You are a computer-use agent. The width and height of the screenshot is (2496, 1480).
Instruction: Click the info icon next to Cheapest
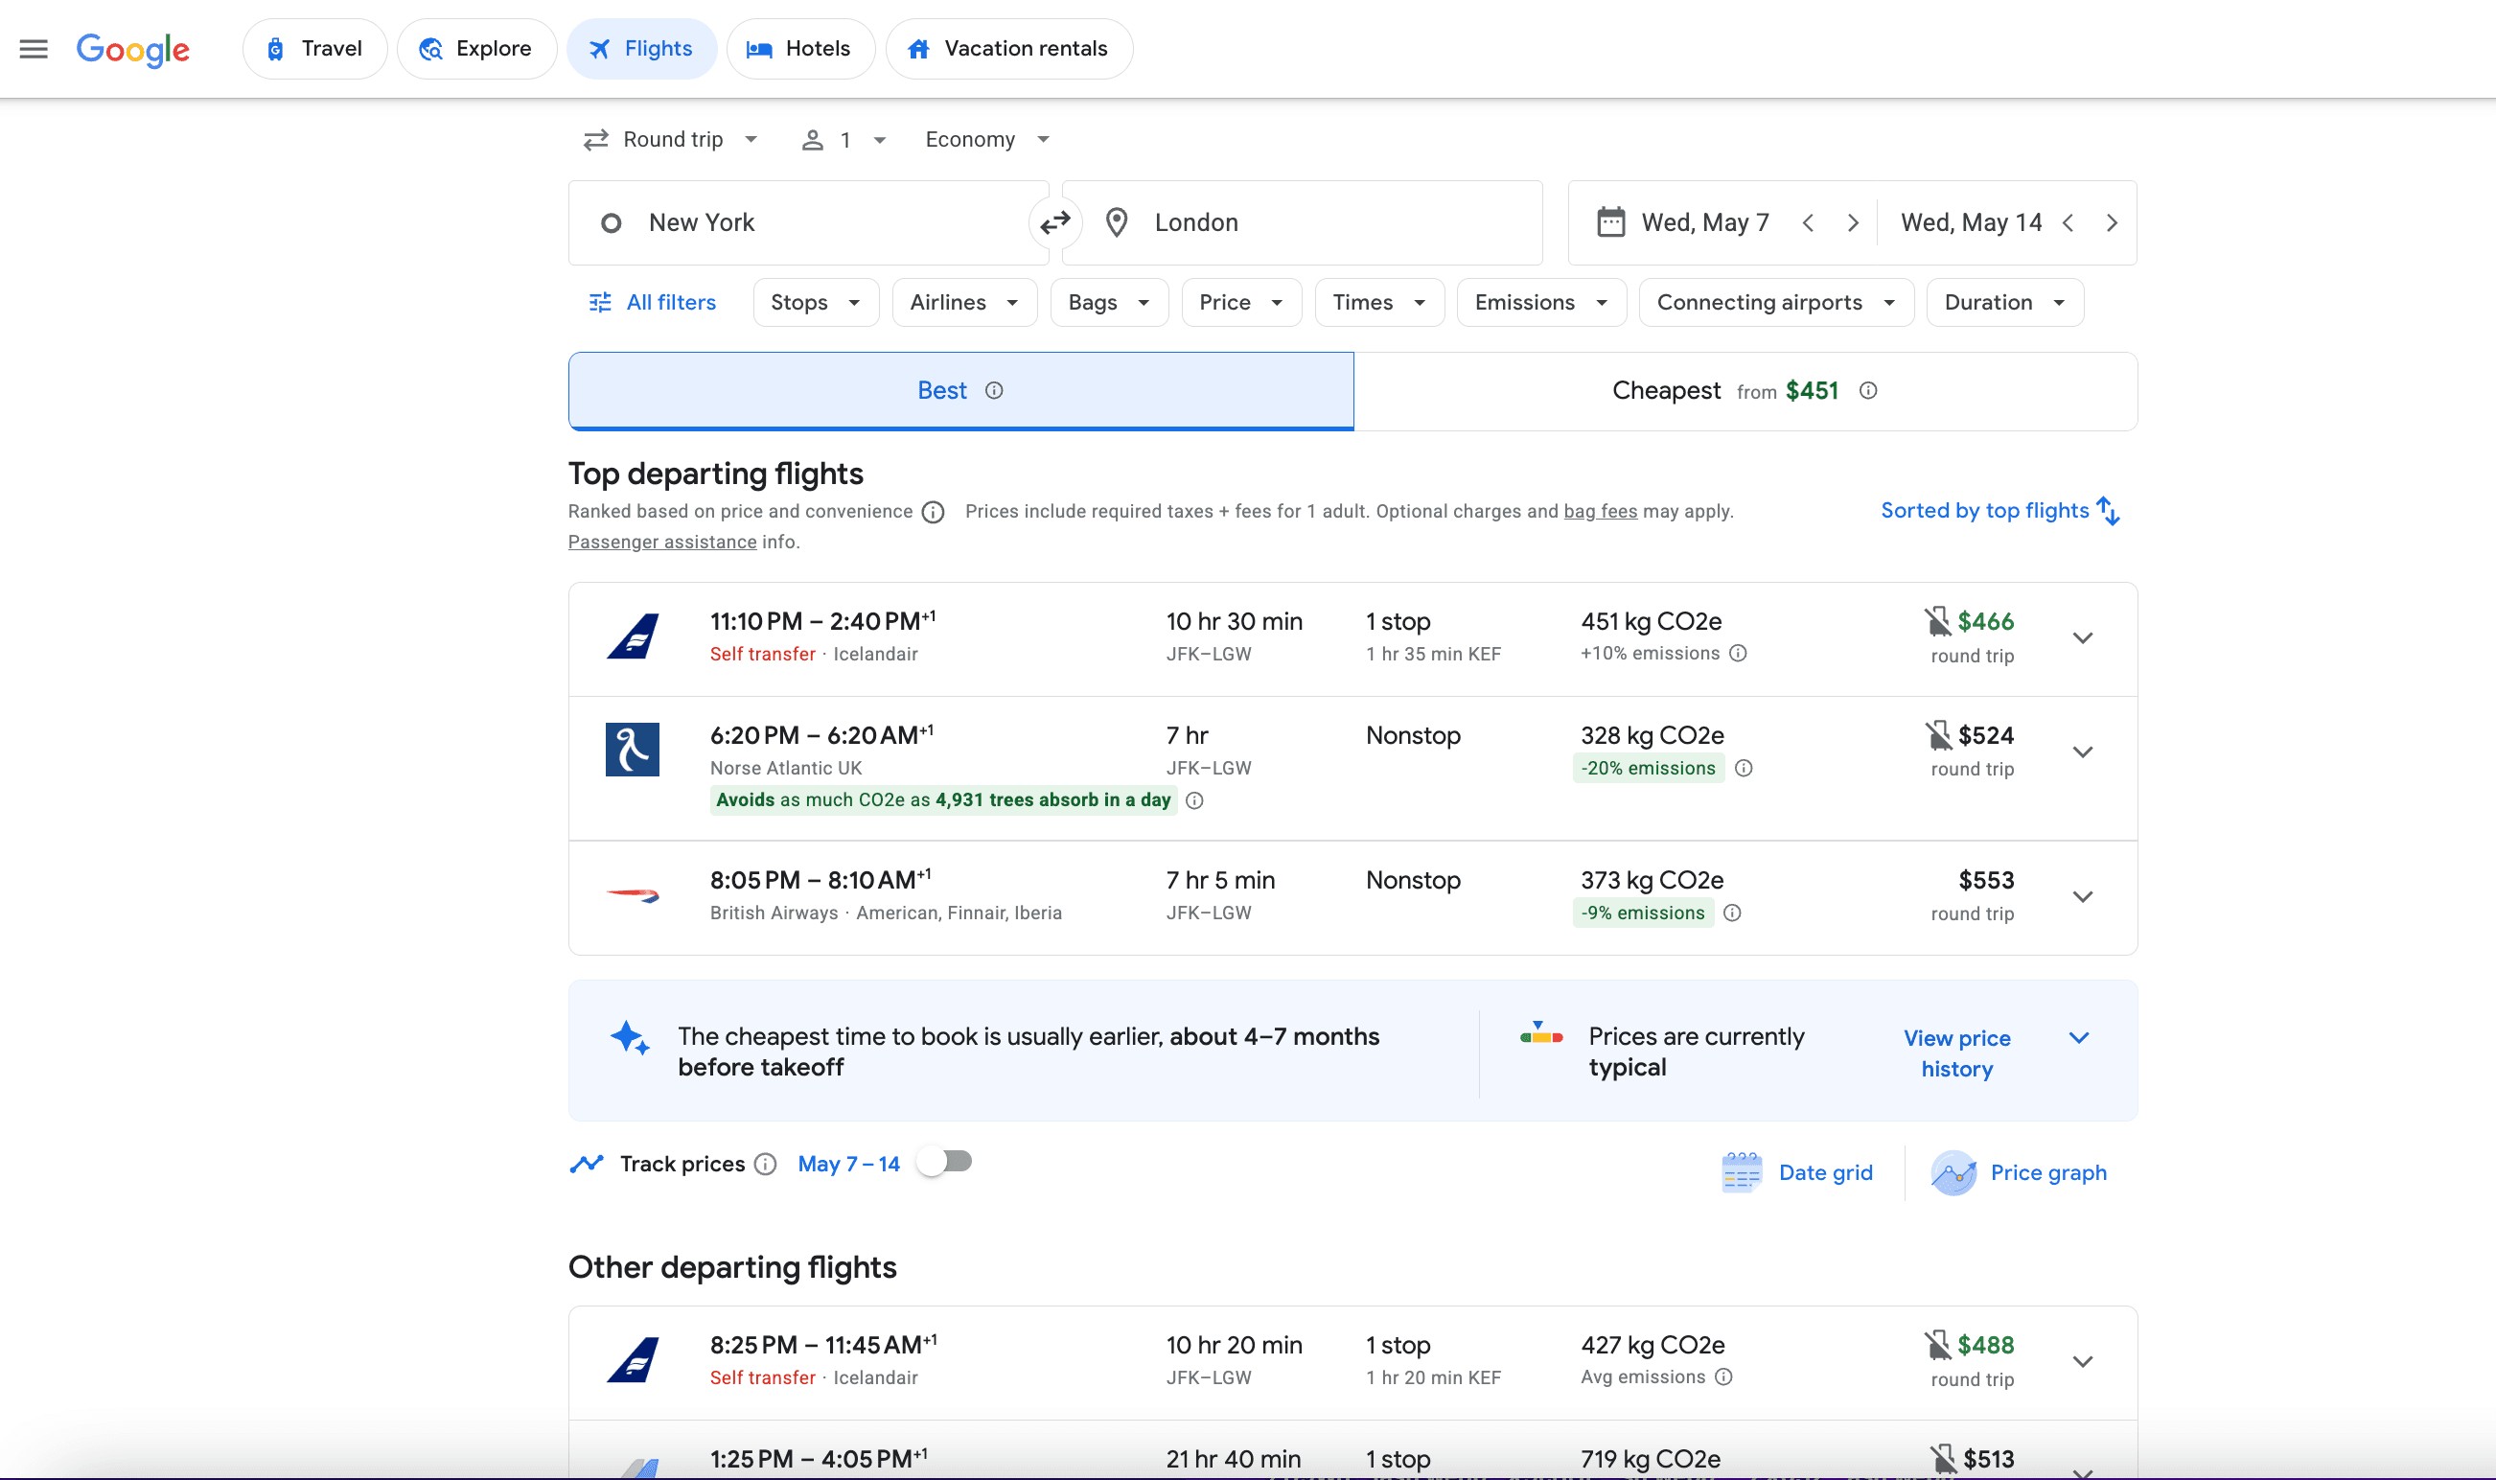click(1868, 390)
